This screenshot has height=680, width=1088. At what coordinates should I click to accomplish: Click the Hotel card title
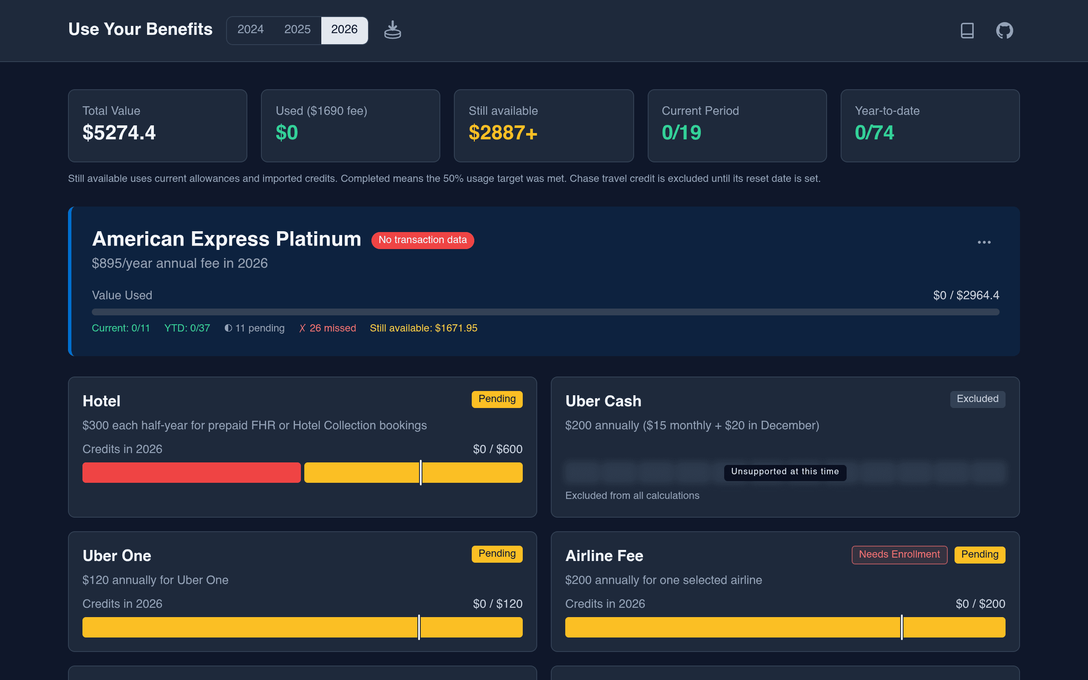(101, 401)
